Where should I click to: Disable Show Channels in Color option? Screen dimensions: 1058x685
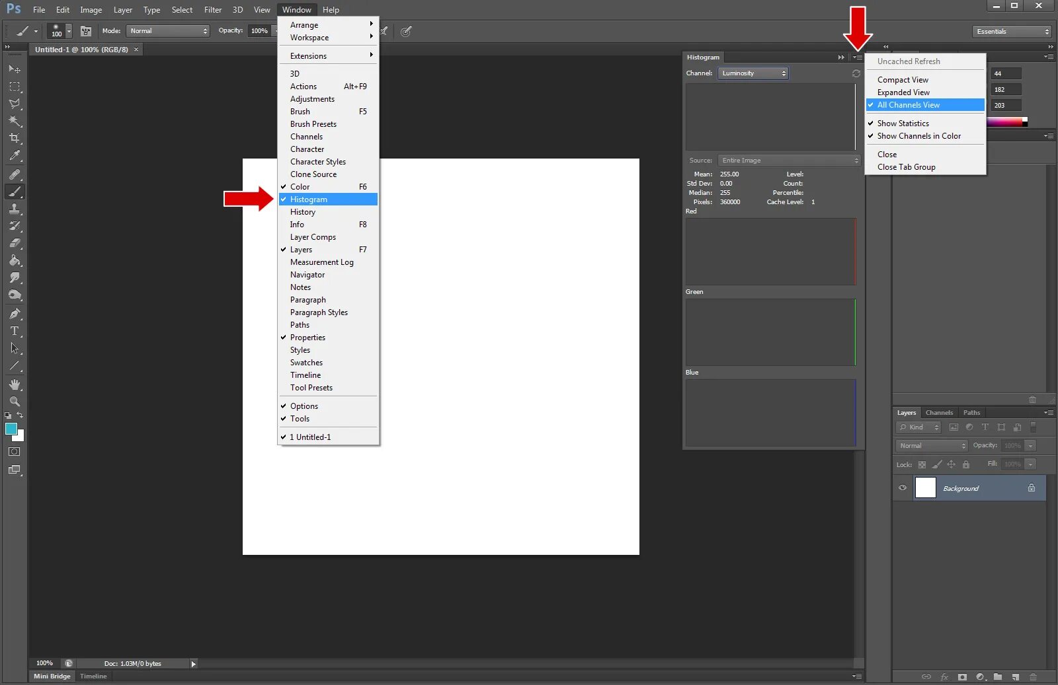918,136
